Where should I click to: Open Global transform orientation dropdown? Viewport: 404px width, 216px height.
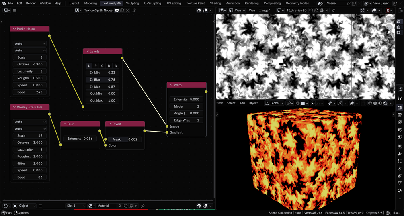coord(275,103)
